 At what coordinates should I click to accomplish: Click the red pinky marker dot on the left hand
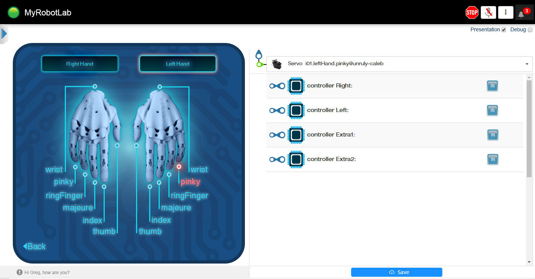[x=179, y=166]
